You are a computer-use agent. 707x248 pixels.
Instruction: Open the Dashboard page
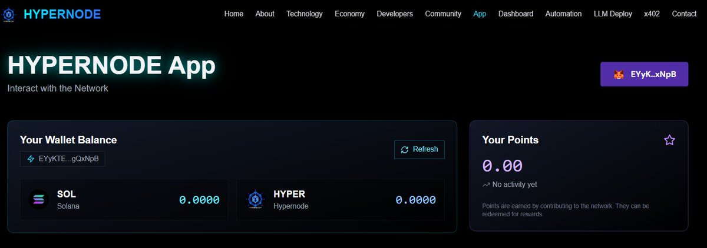point(516,14)
